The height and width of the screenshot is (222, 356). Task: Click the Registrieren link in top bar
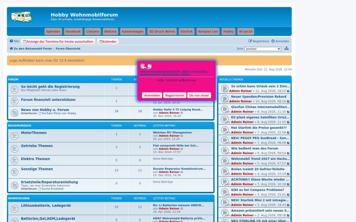(x=259, y=41)
